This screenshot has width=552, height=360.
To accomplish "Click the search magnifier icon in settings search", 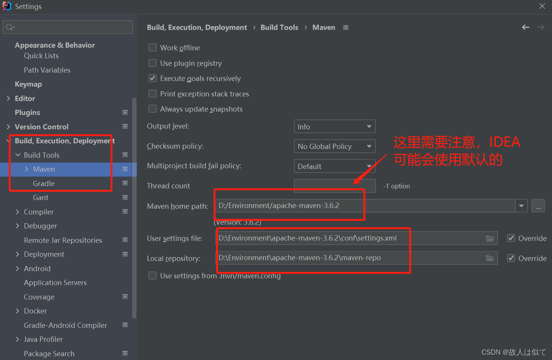I will (10, 27).
